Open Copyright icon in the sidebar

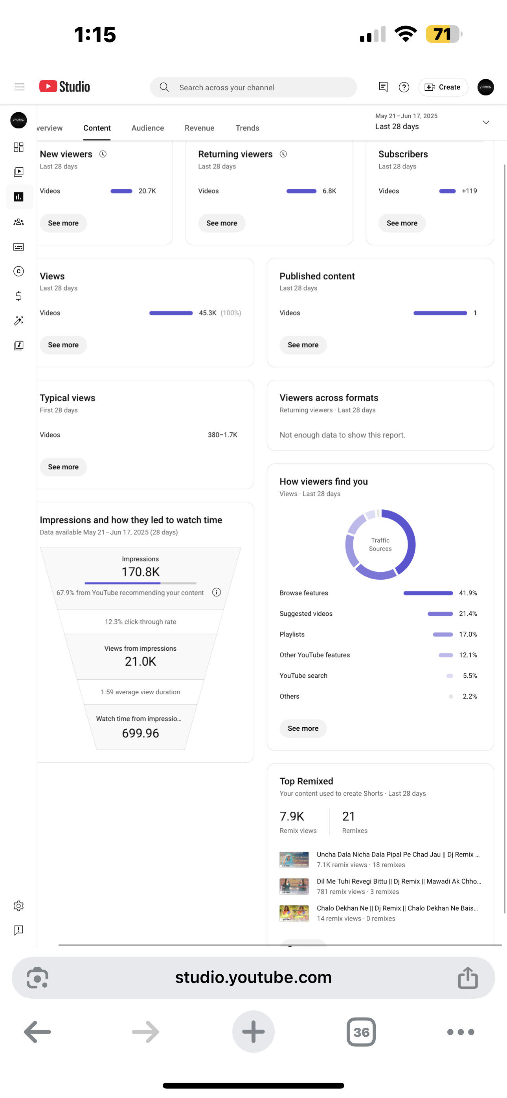coord(18,271)
